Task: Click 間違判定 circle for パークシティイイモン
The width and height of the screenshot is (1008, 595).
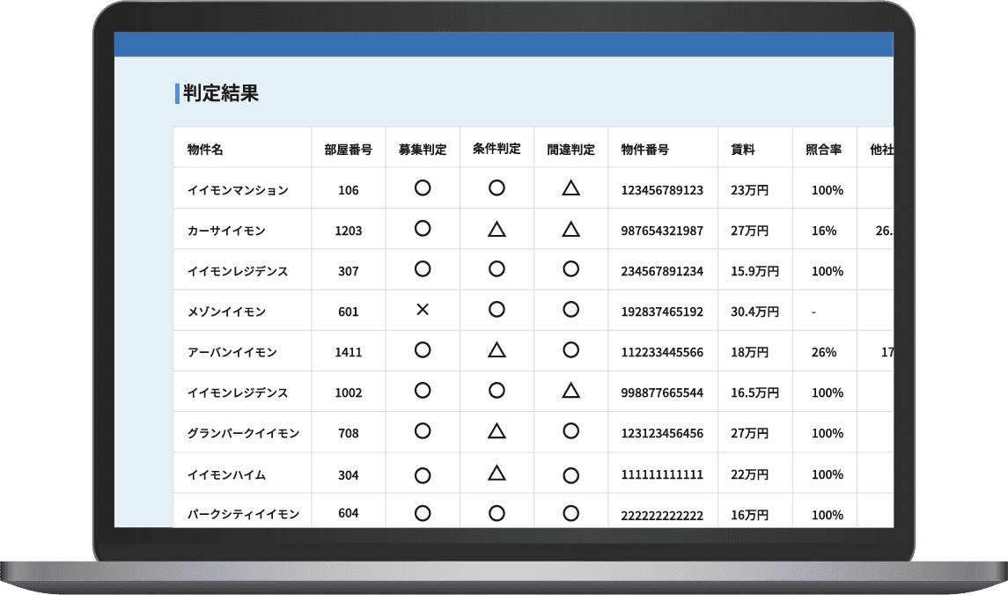Action: [x=570, y=513]
